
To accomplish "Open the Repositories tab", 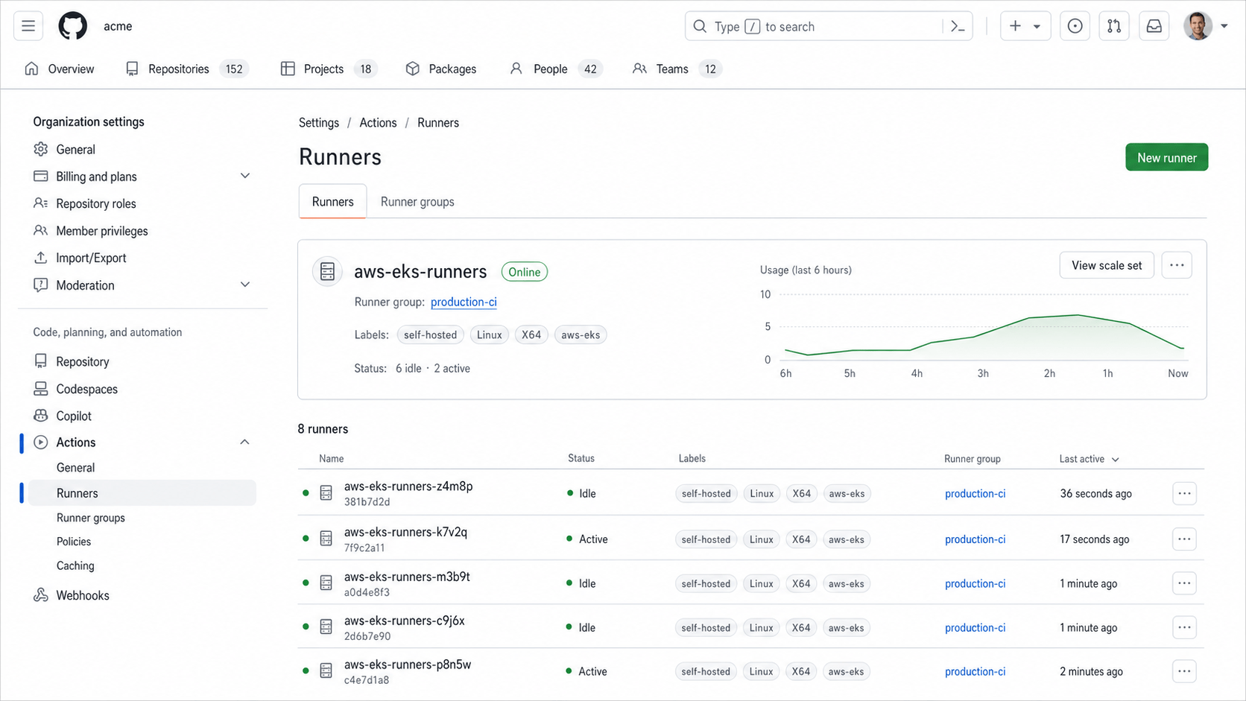I will pos(186,69).
